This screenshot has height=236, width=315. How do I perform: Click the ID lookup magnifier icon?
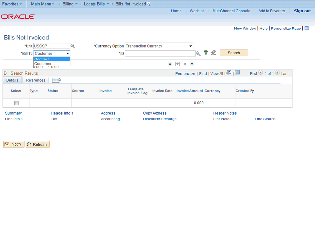(x=198, y=53)
